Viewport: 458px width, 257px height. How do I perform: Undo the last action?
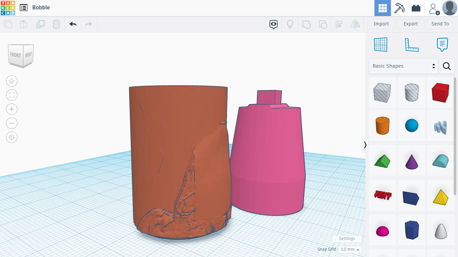point(73,24)
